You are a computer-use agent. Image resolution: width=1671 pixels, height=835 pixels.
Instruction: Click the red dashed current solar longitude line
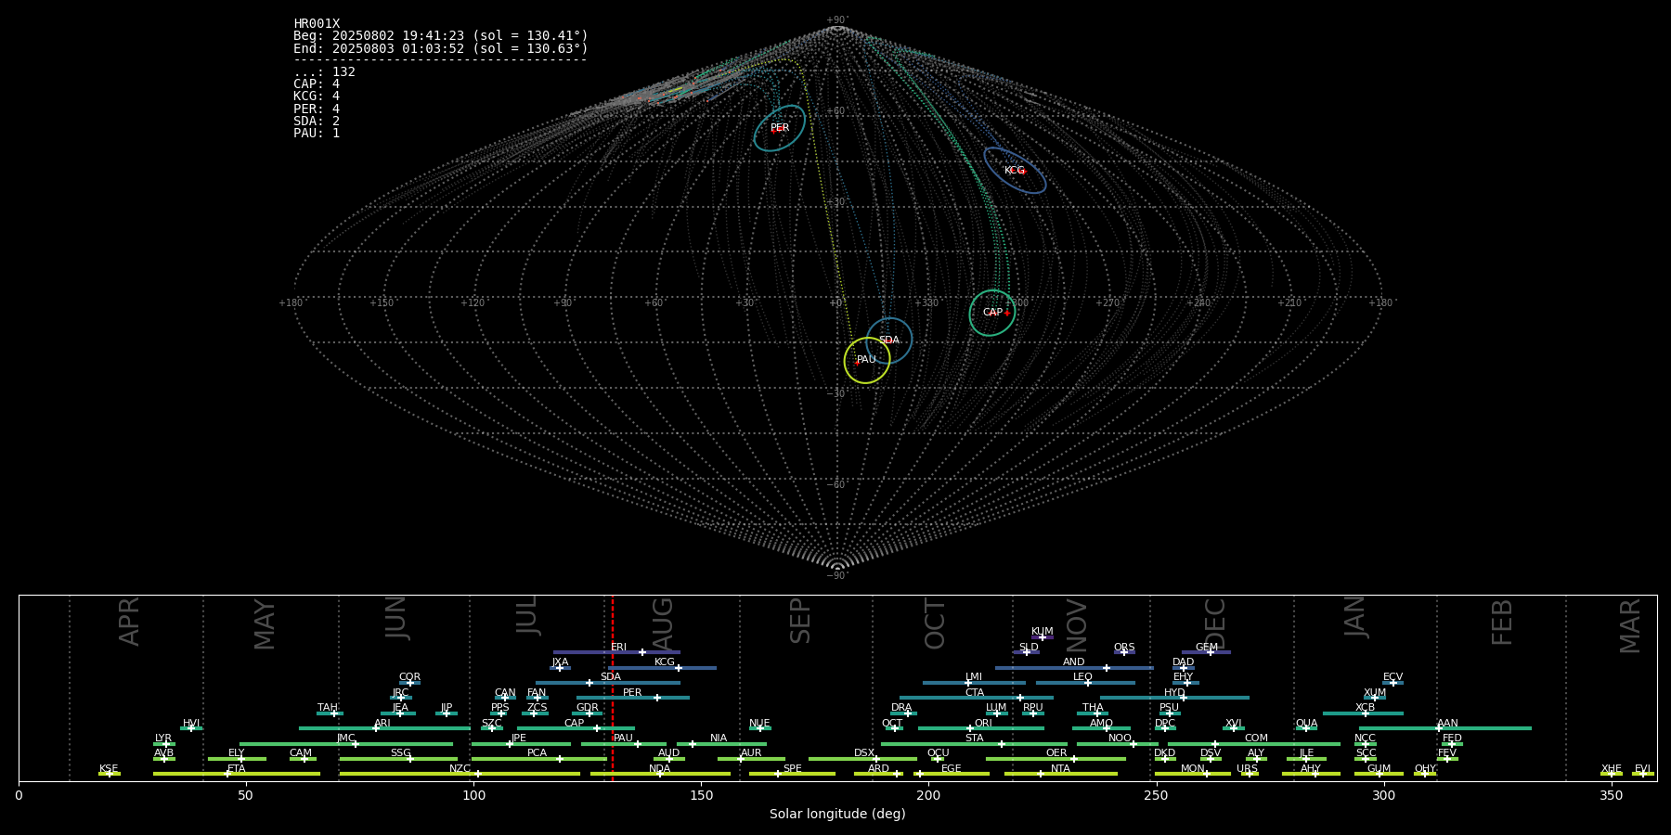click(613, 687)
